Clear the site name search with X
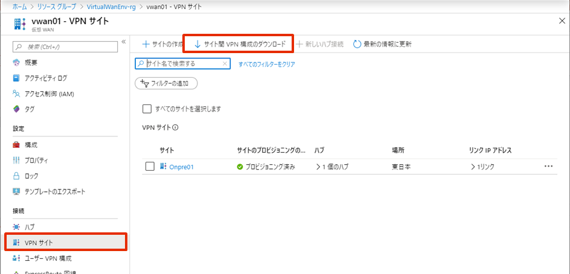This screenshot has height=274, width=570. [225, 63]
